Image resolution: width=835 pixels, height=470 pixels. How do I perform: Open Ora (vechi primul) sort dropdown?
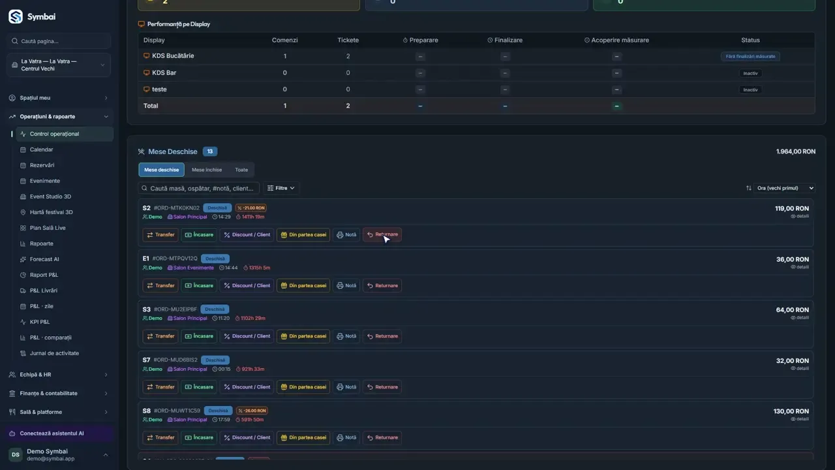(785, 188)
